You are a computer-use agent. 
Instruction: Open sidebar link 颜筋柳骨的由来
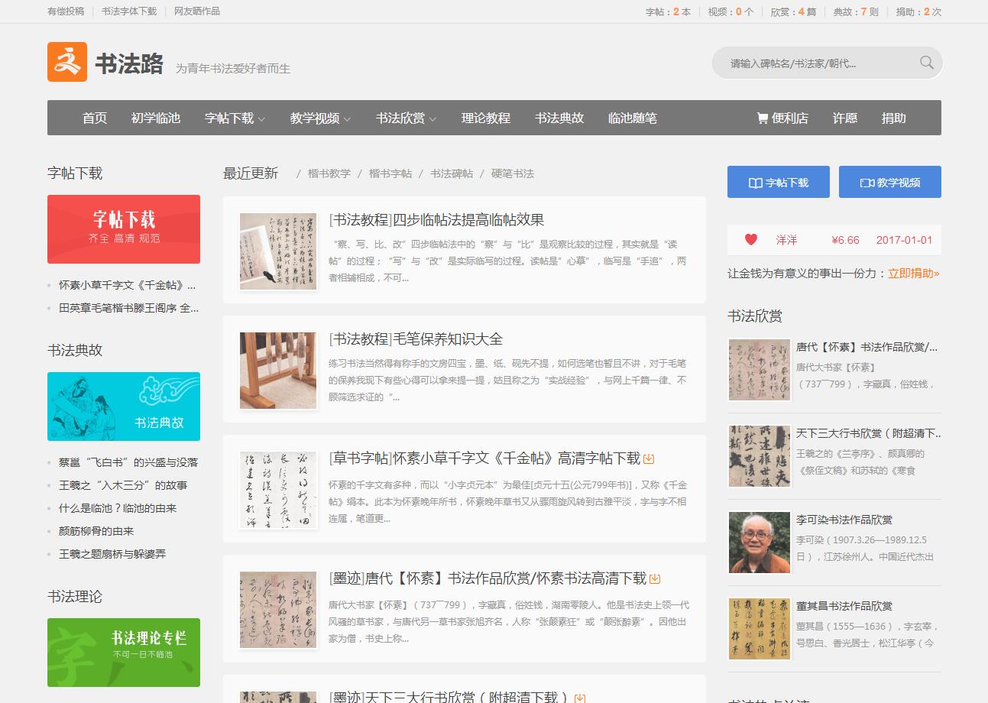click(x=96, y=531)
